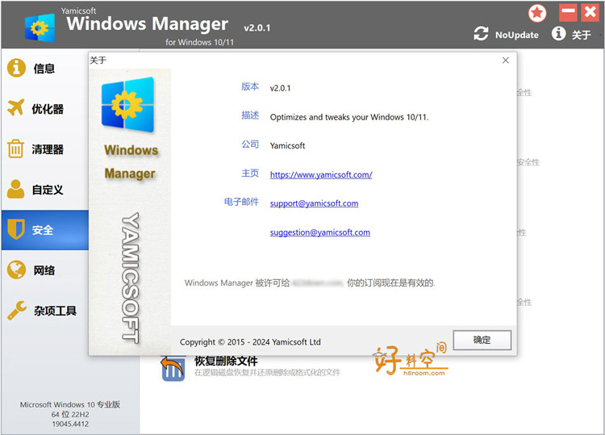This screenshot has height=435, width=605.
Task: Click the person icon beside 自定义
Action: (16, 189)
